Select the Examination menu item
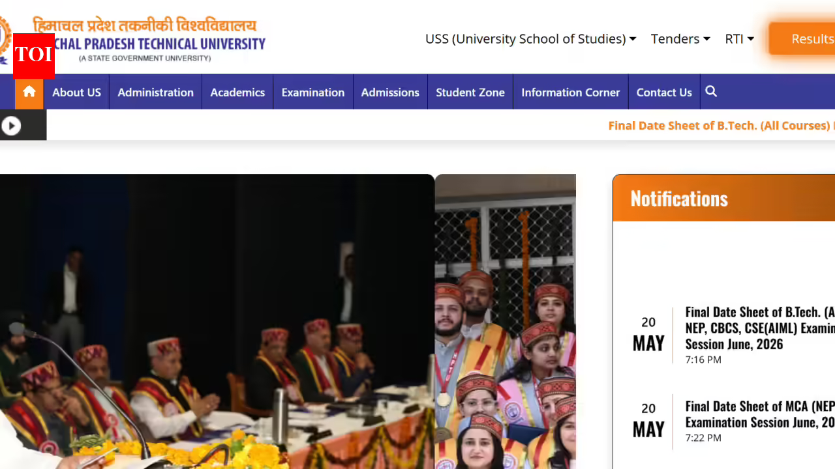The image size is (835, 469). click(x=313, y=92)
